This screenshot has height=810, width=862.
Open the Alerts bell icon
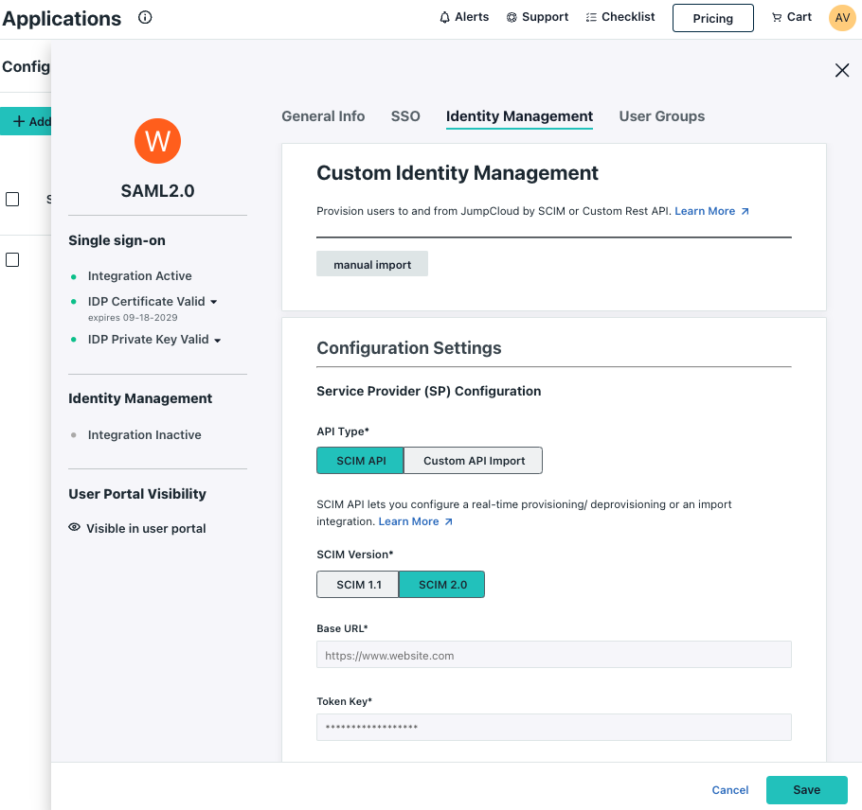[x=445, y=18]
